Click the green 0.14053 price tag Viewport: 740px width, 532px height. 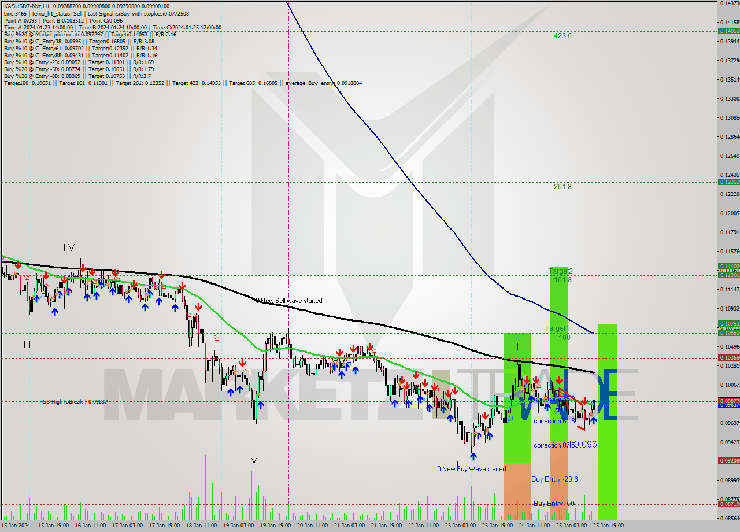click(728, 31)
